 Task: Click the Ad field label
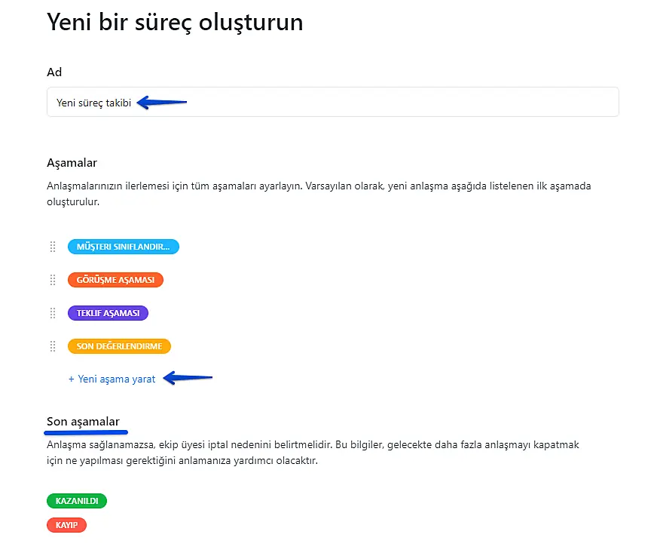pyautogui.click(x=54, y=72)
